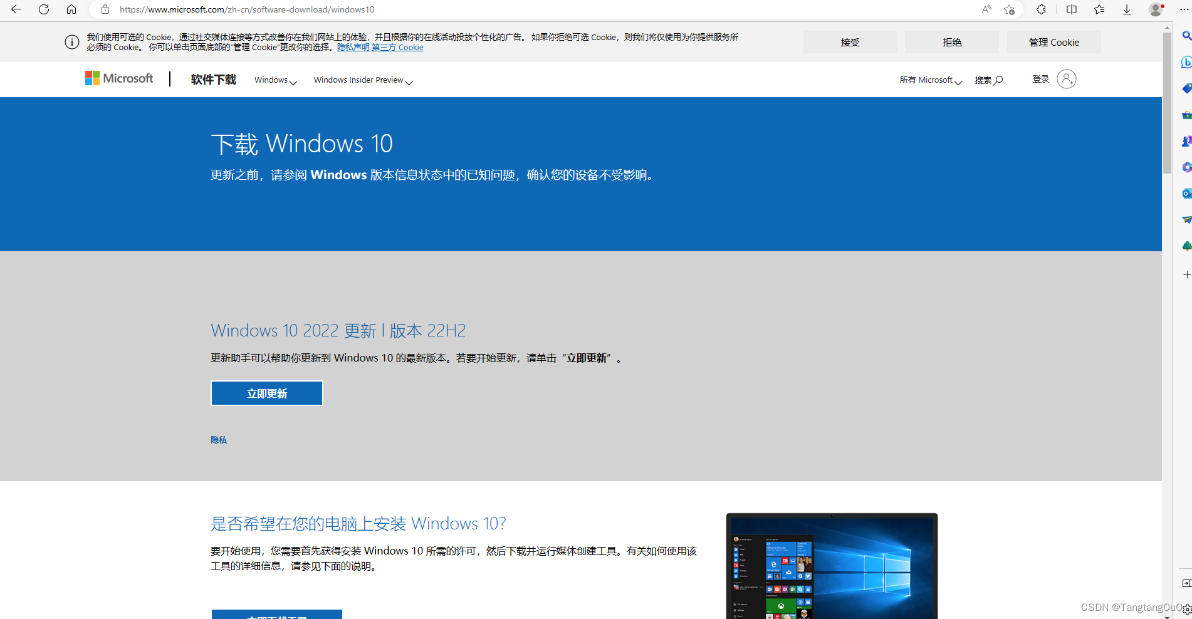
Task: Open Bing Chat in sidebar
Action: point(1186,62)
